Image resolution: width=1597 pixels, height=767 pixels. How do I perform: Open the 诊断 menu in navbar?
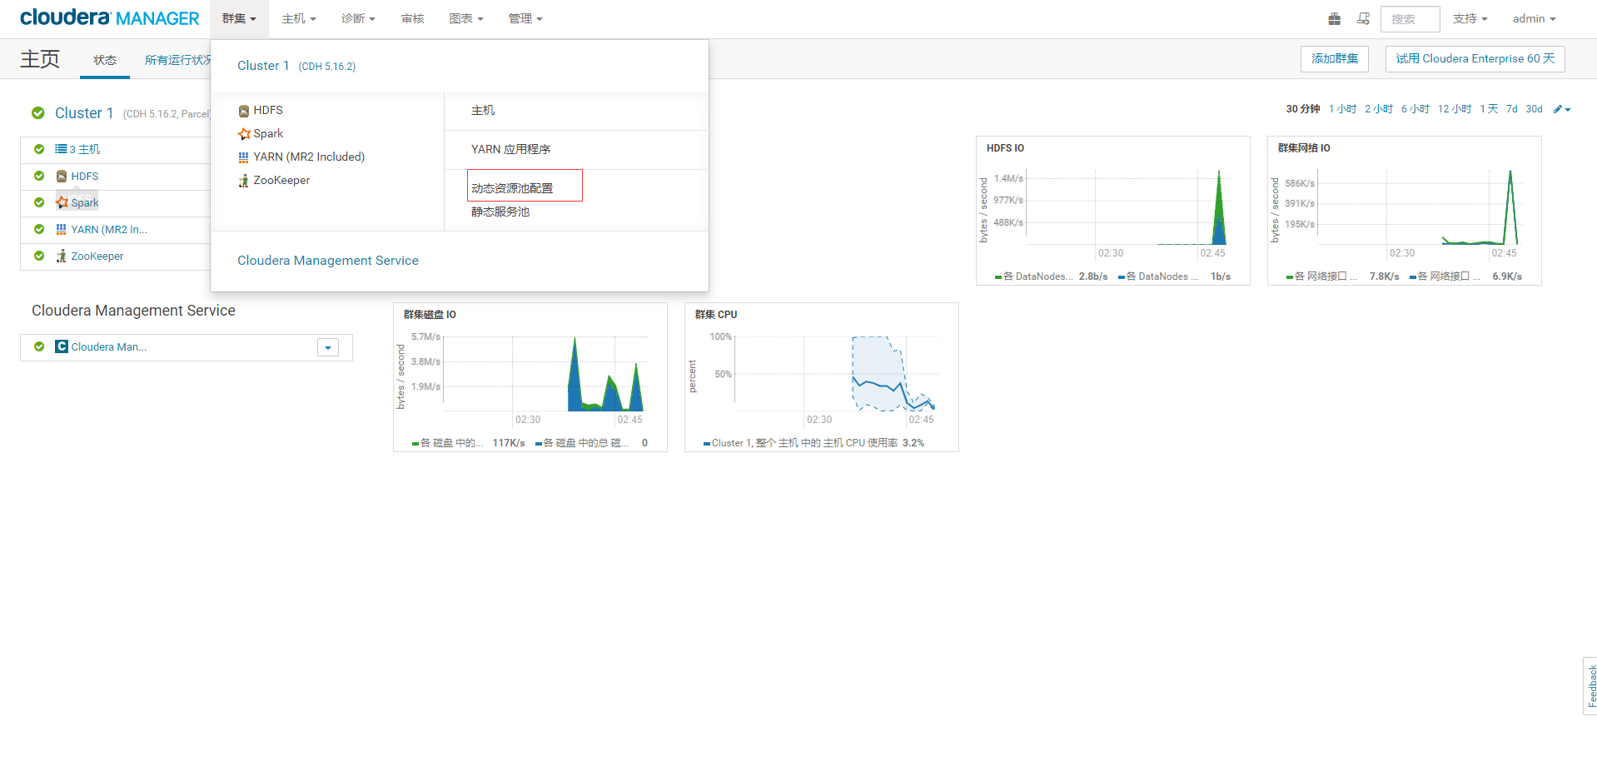[x=358, y=18]
